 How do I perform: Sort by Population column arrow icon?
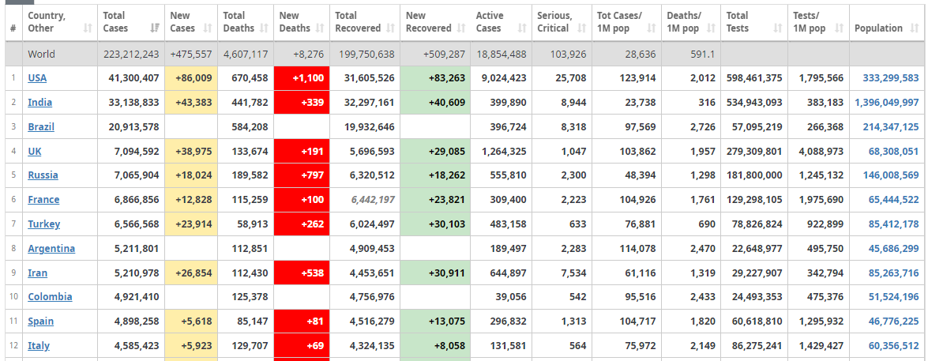(x=915, y=28)
